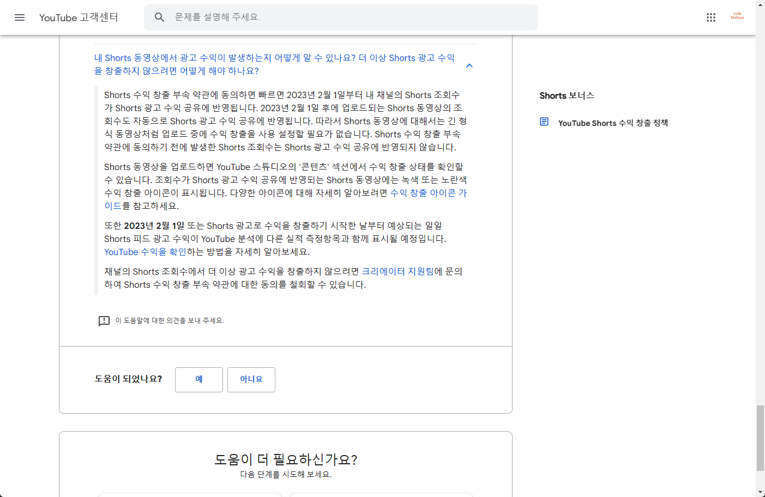Collapse the question starting '내 Shorts 동영상에서'
The width and height of the screenshot is (765, 497).
[275, 64]
